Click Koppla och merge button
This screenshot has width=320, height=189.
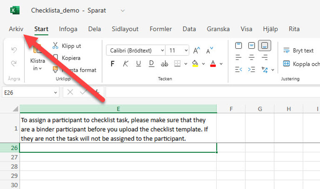[301, 64]
